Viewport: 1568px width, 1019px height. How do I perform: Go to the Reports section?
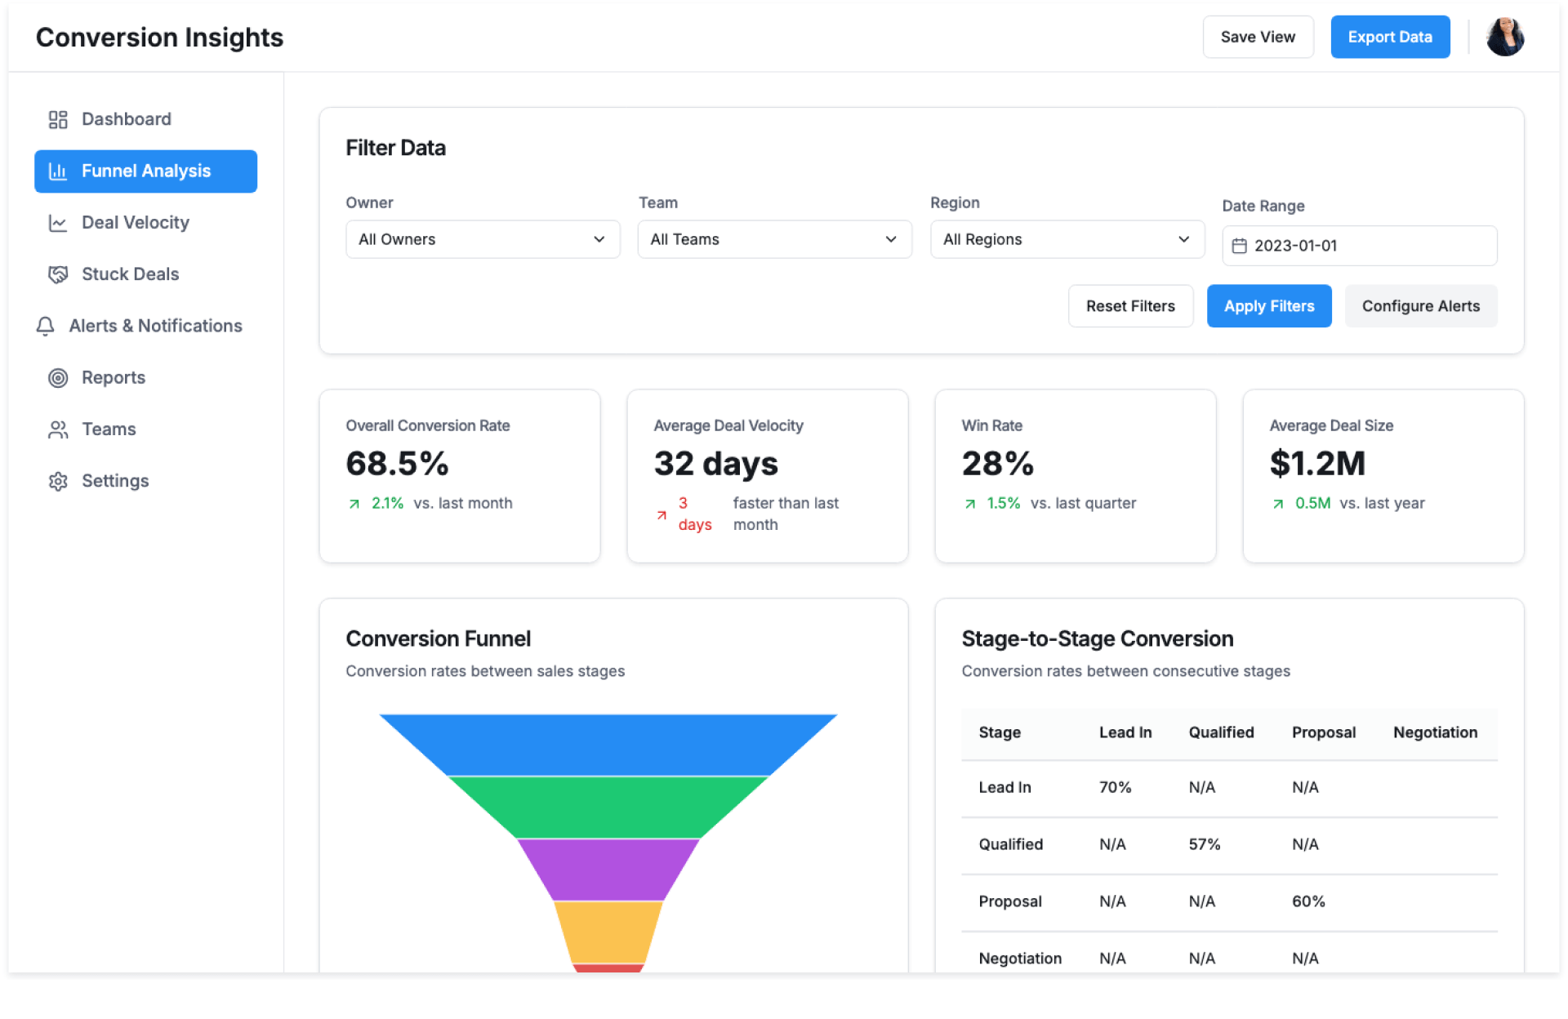(114, 377)
